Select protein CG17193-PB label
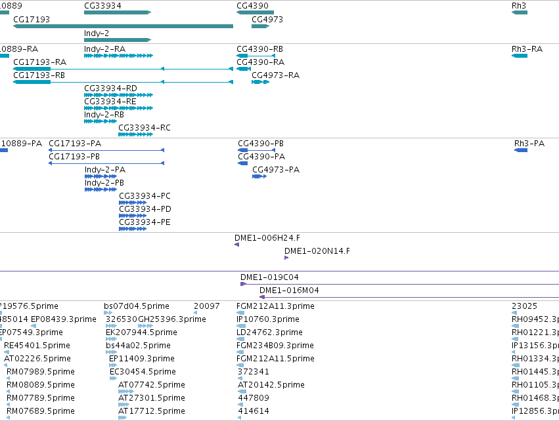The image size is (559, 421). (x=74, y=157)
